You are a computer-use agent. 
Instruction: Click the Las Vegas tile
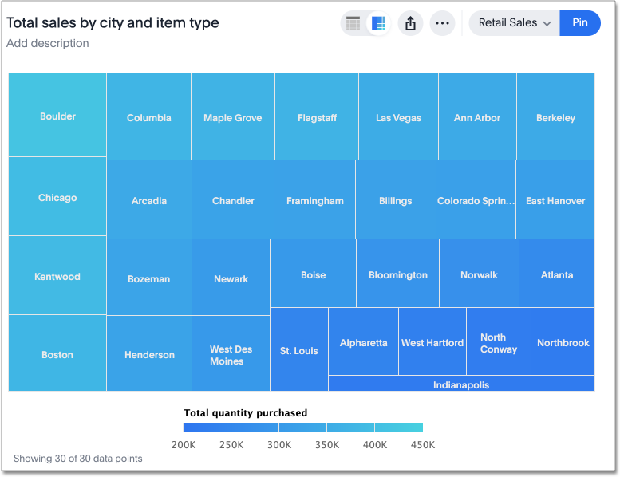[398, 117]
